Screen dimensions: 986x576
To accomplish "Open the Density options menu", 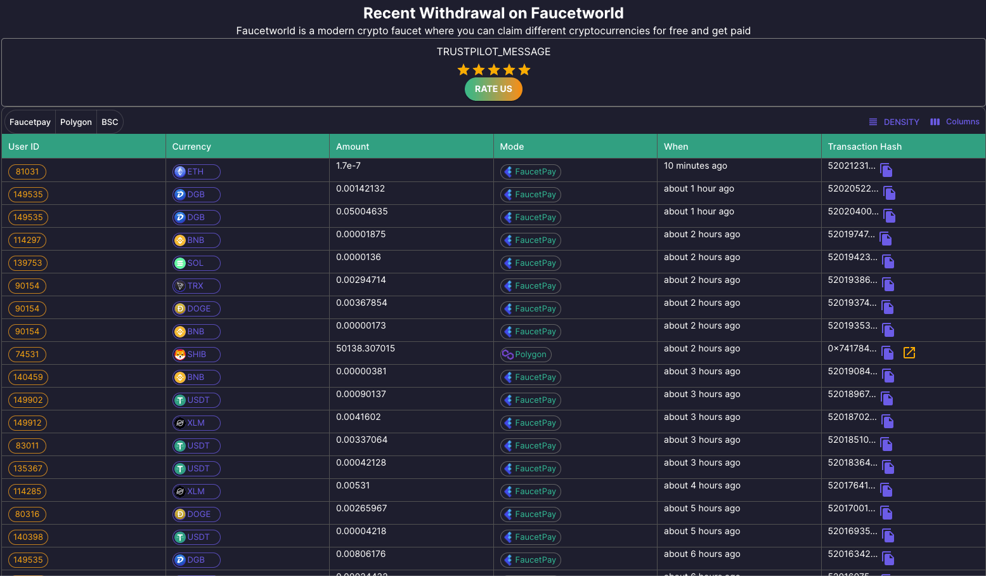I will click(894, 122).
